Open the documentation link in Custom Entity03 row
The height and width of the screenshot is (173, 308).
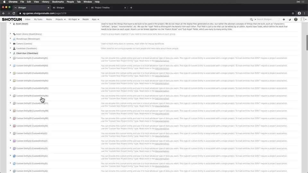pos(162,76)
